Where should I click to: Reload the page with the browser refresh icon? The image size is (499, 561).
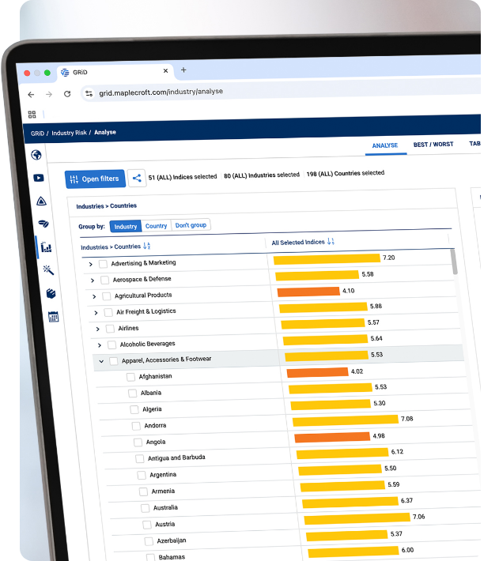(x=67, y=93)
